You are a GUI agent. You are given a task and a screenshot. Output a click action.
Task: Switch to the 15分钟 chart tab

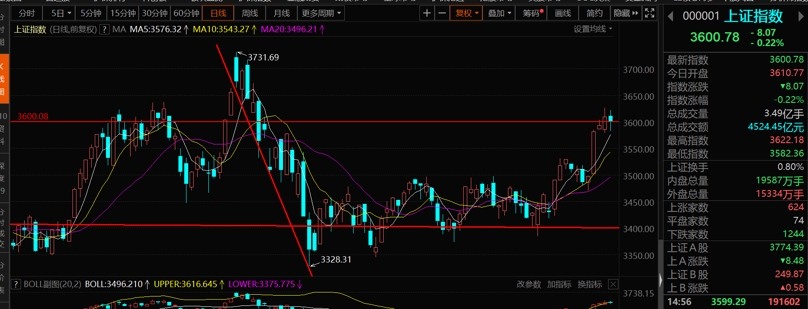[x=123, y=13]
